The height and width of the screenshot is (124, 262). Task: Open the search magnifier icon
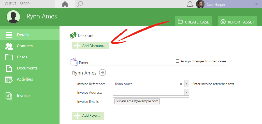80,4
